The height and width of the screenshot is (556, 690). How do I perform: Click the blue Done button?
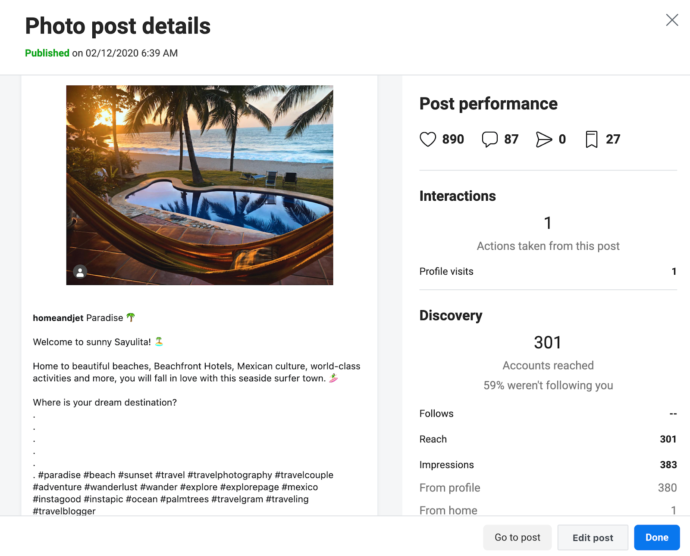(x=657, y=537)
